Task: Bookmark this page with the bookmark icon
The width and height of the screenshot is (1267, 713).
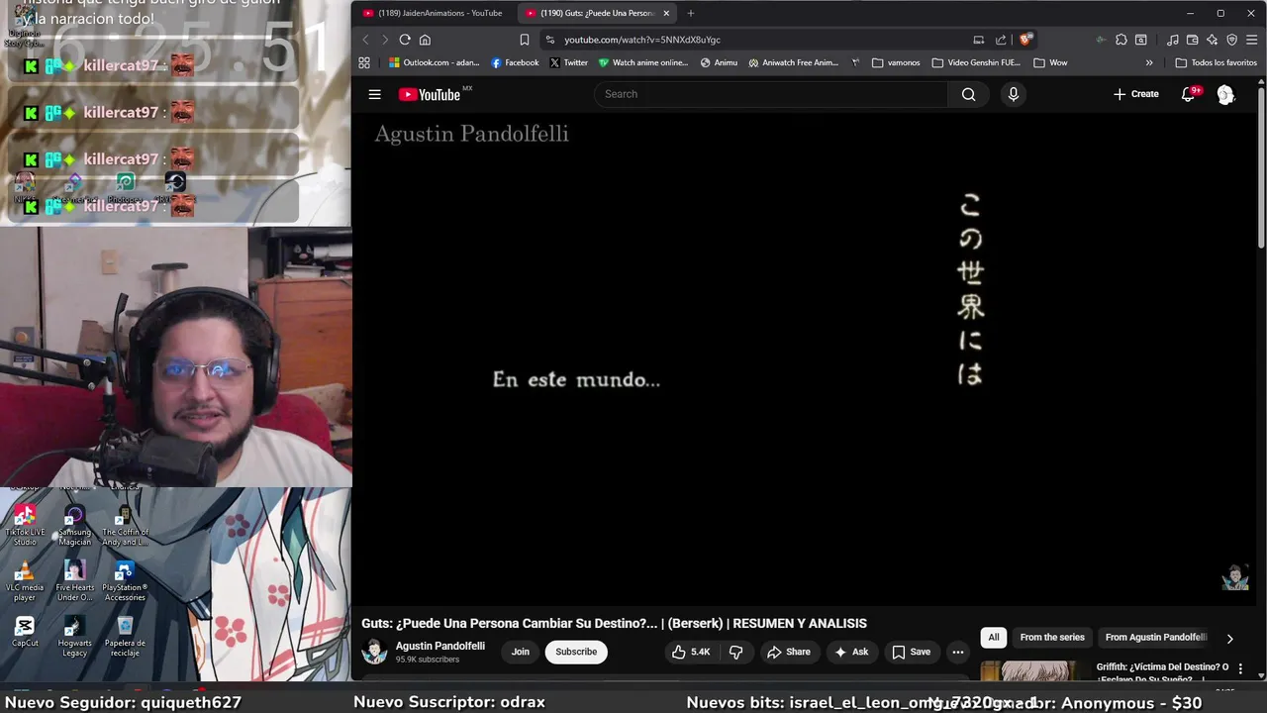Action: (524, 40)
